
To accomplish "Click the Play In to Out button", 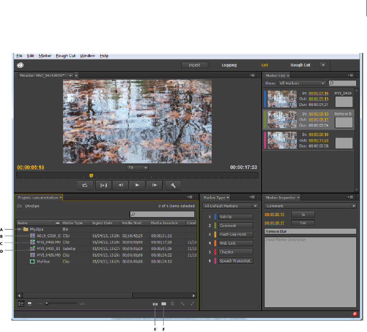I will click(x=103, y=185).
